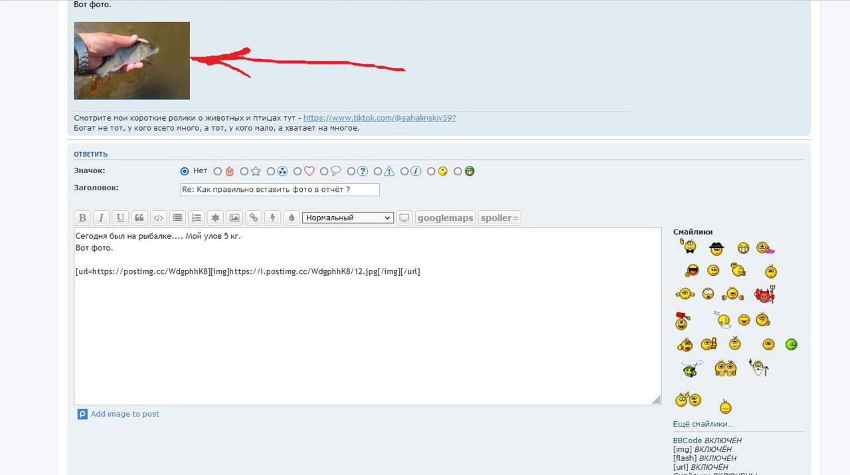This screenshot has width=850, height=475.
Task: Insert the small green round smiley
Action: coord(791,344)
